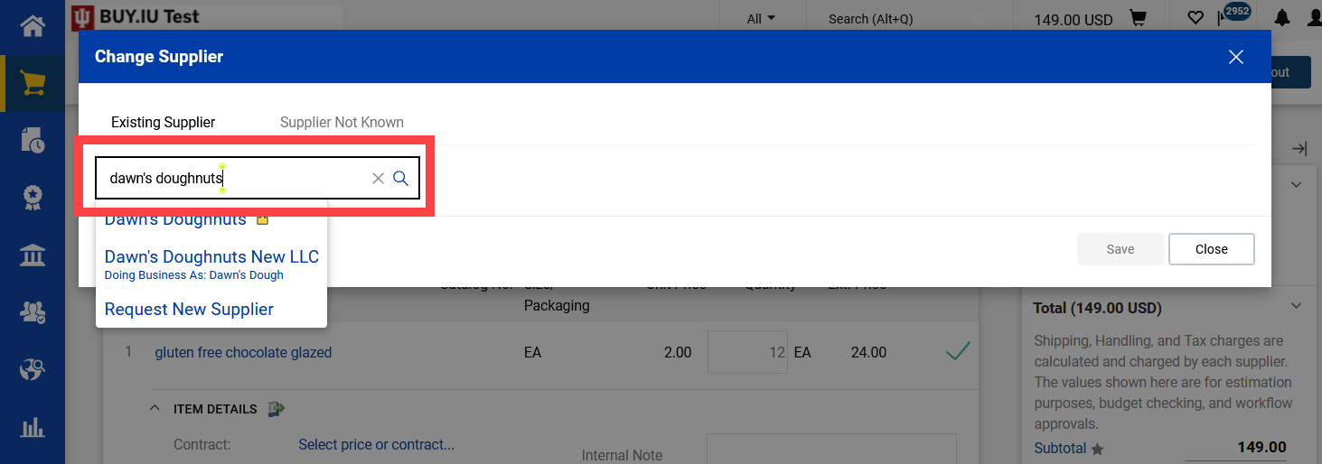Click the Subtotal star icon
Screen dimensions: 1322x464
(1097, 449)
